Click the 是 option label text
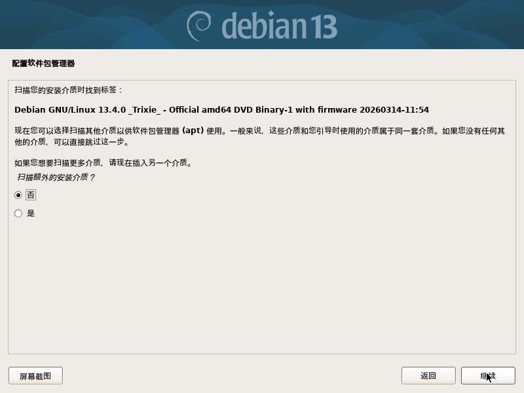The height and width of the screenshot is (393, 524). point(31,214)
